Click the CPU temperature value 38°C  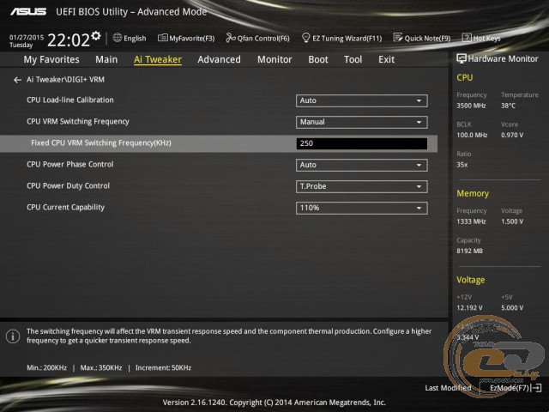point(508,106)
